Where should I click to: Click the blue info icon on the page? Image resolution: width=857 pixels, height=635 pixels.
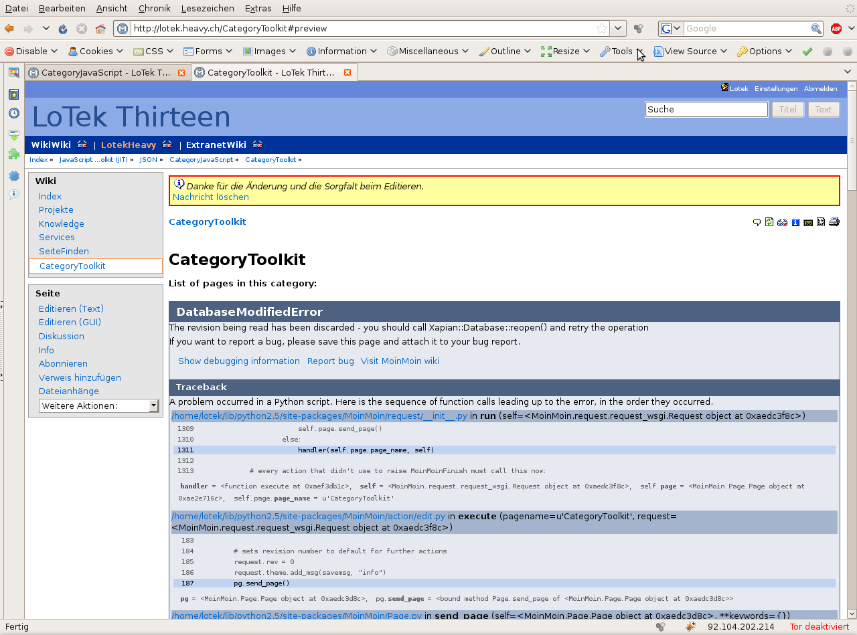click(x=795, y=222)
